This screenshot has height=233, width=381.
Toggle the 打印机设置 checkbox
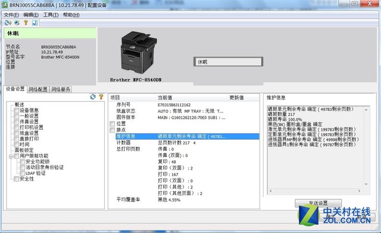click(16, 127)
